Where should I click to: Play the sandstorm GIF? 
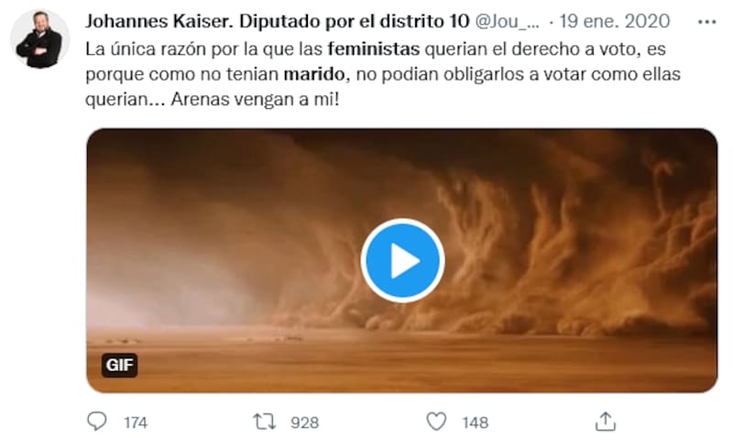(402, 260)
